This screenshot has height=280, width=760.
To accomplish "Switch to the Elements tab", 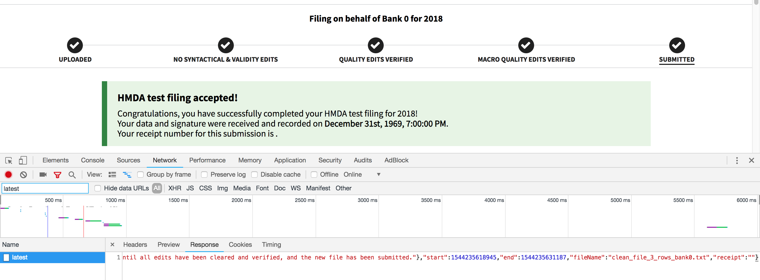I will point(55,160).
